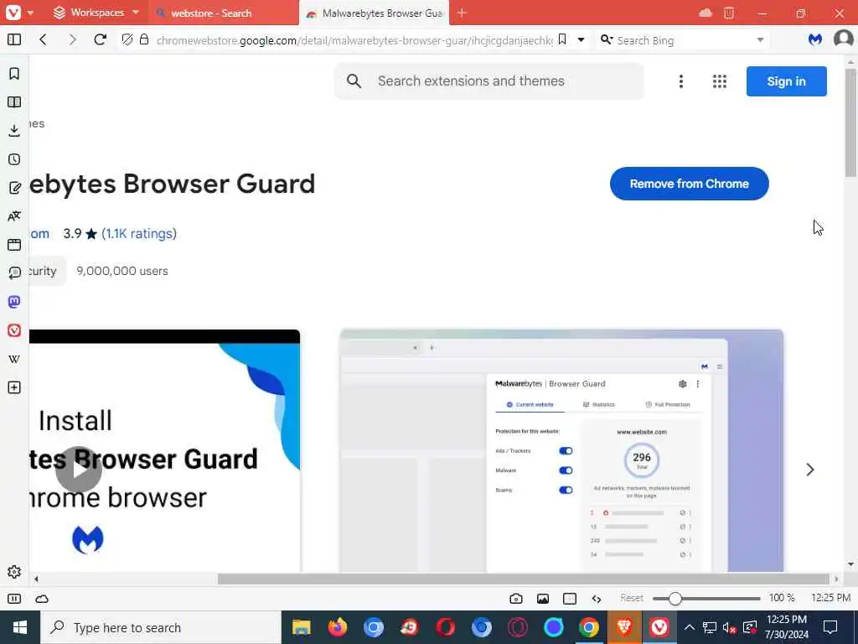Click the address bar URL
The width and height of the screenshot is (858, 644).
pos(354,40)
